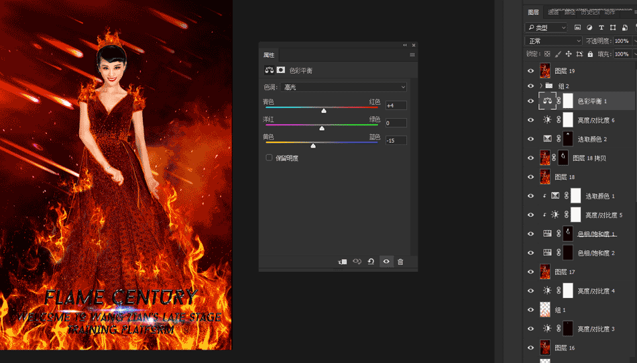637x363 pixels.
Task: Click 亮度/对比度 6 sun icon
Action: (x=547, y=120)
